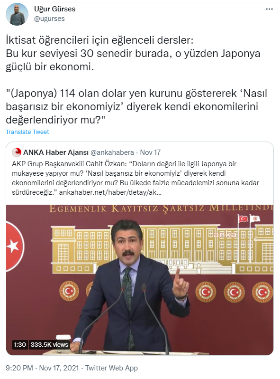
Task: Click the ANKA Haber Ajansı logo icon
Action: coord(17,152)
